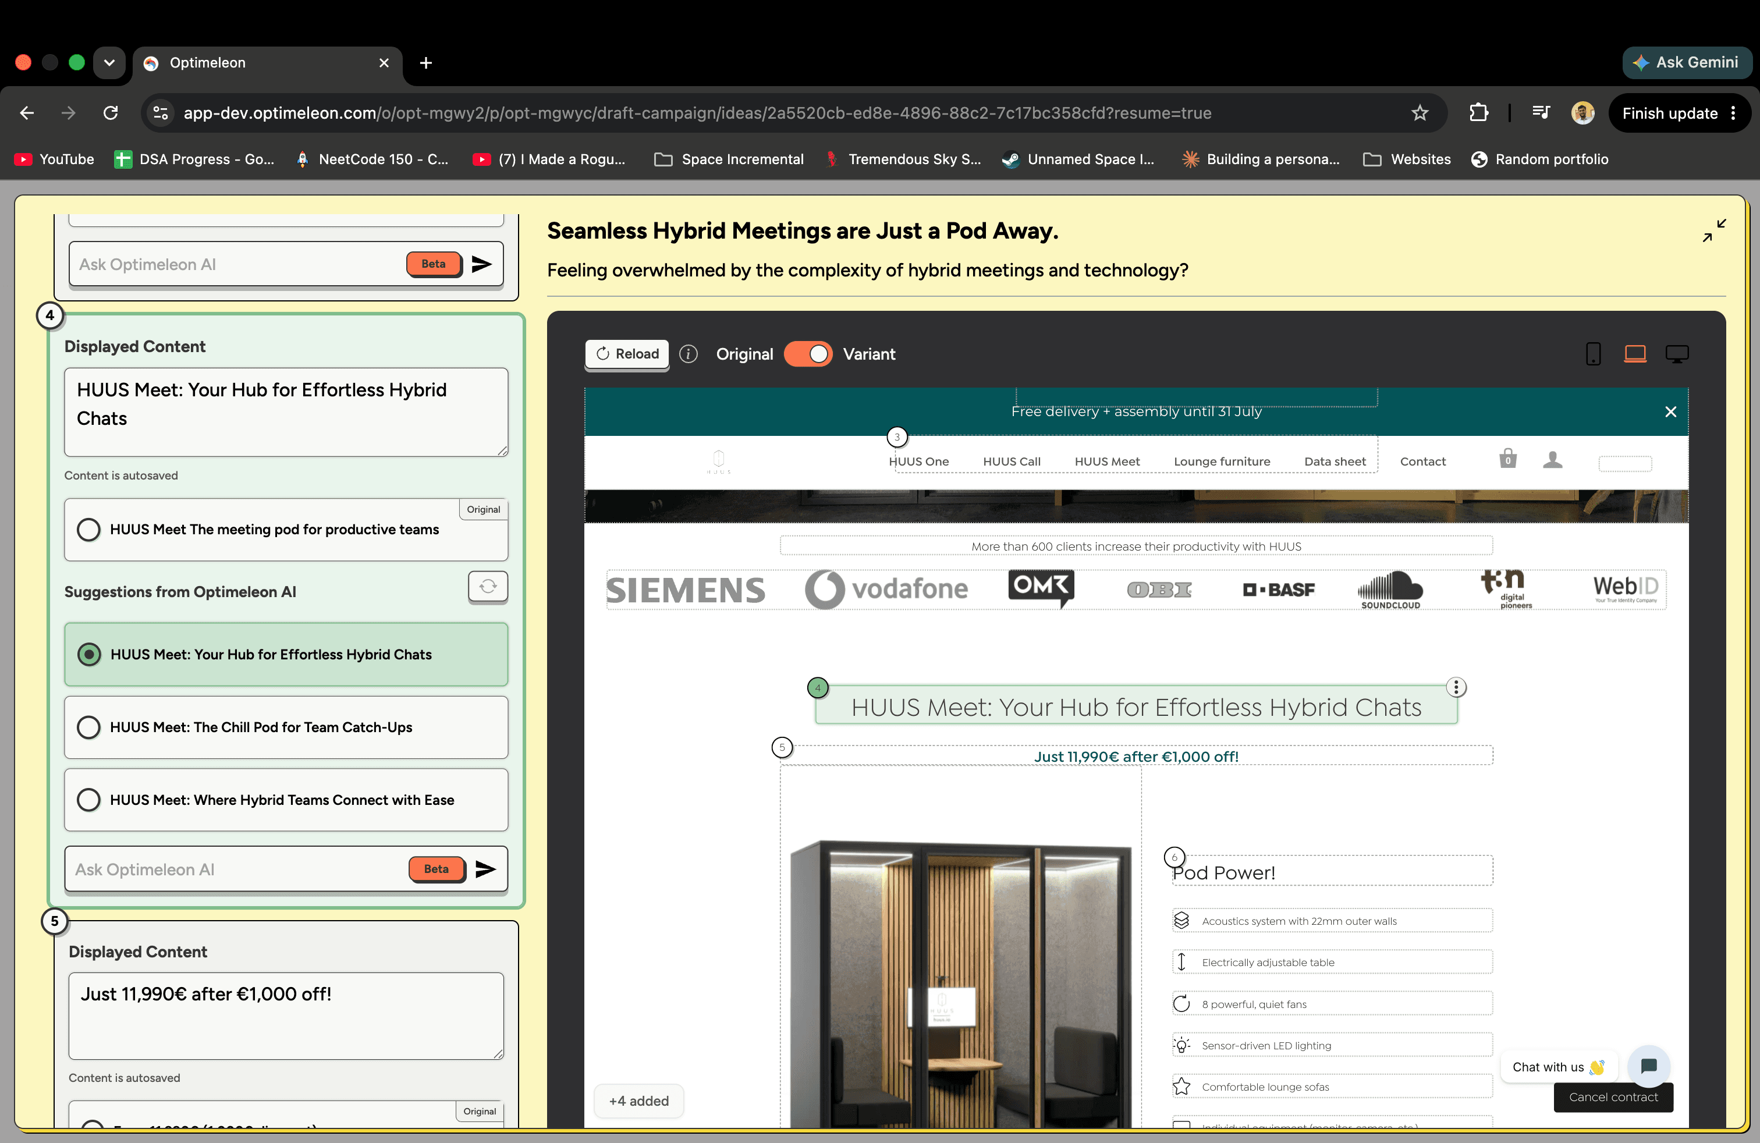Select 'Where Hybrid Teams Connect with Ease' suggestion

click(x=285, y=800)
